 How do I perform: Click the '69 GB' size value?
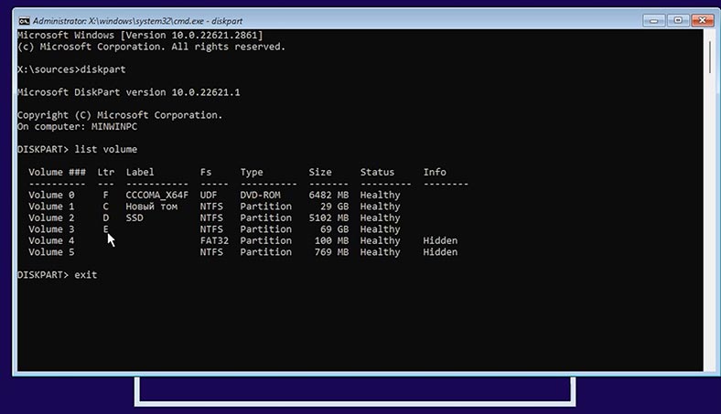coord(334,229)
